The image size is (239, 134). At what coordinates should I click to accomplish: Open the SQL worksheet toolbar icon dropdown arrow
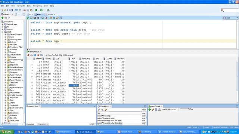click(51, 10)
